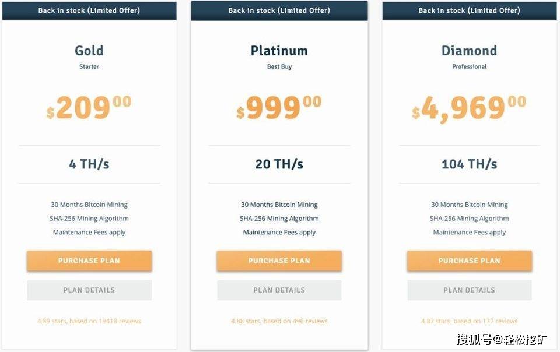Image resolution: width=560 pixels, height=352 pixels.
Task: Open Plan Details for the Gold plan
Action: tap(89, 290)
